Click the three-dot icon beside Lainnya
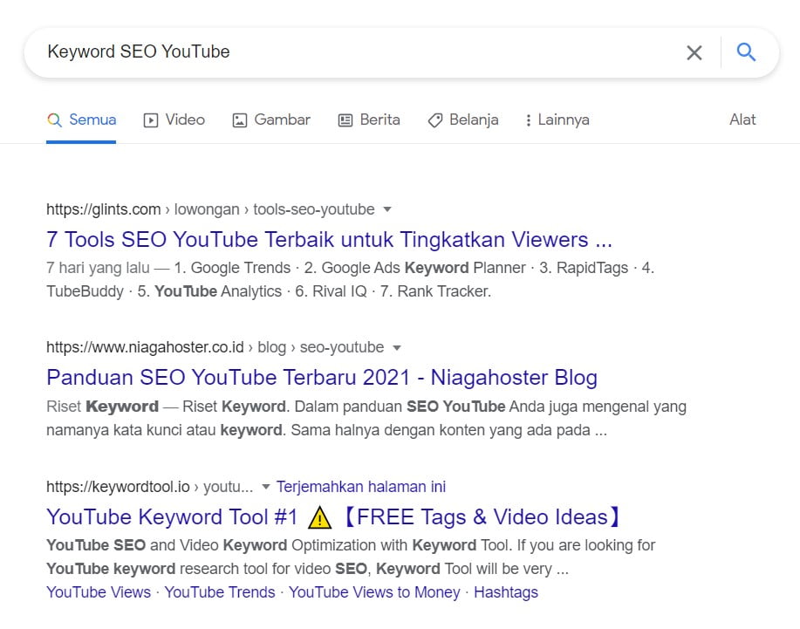This screenshot has height=629, width=800. (x=528, y=120)
